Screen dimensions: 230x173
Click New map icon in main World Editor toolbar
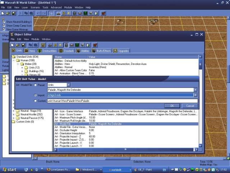(3, 13)
